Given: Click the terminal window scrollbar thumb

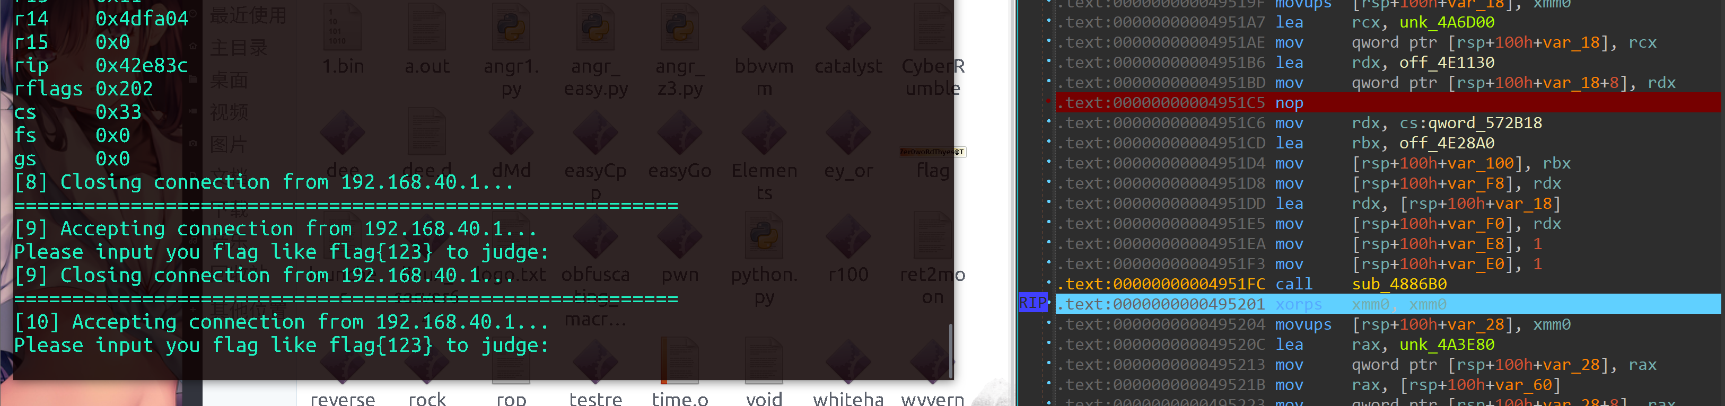Looking at the screenshot, I should (x=950, y=352).
